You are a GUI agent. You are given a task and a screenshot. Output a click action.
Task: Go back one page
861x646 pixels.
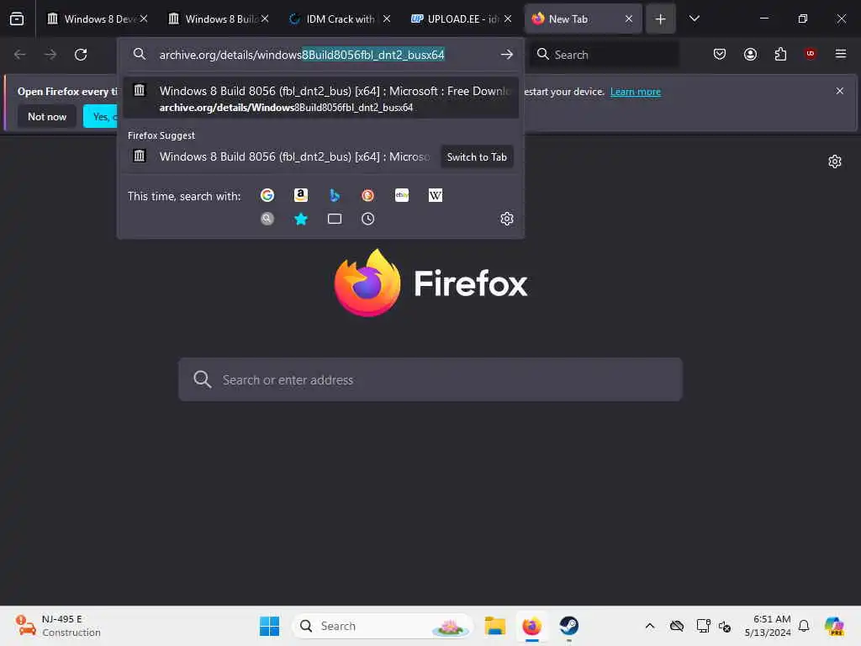point(20,55)
